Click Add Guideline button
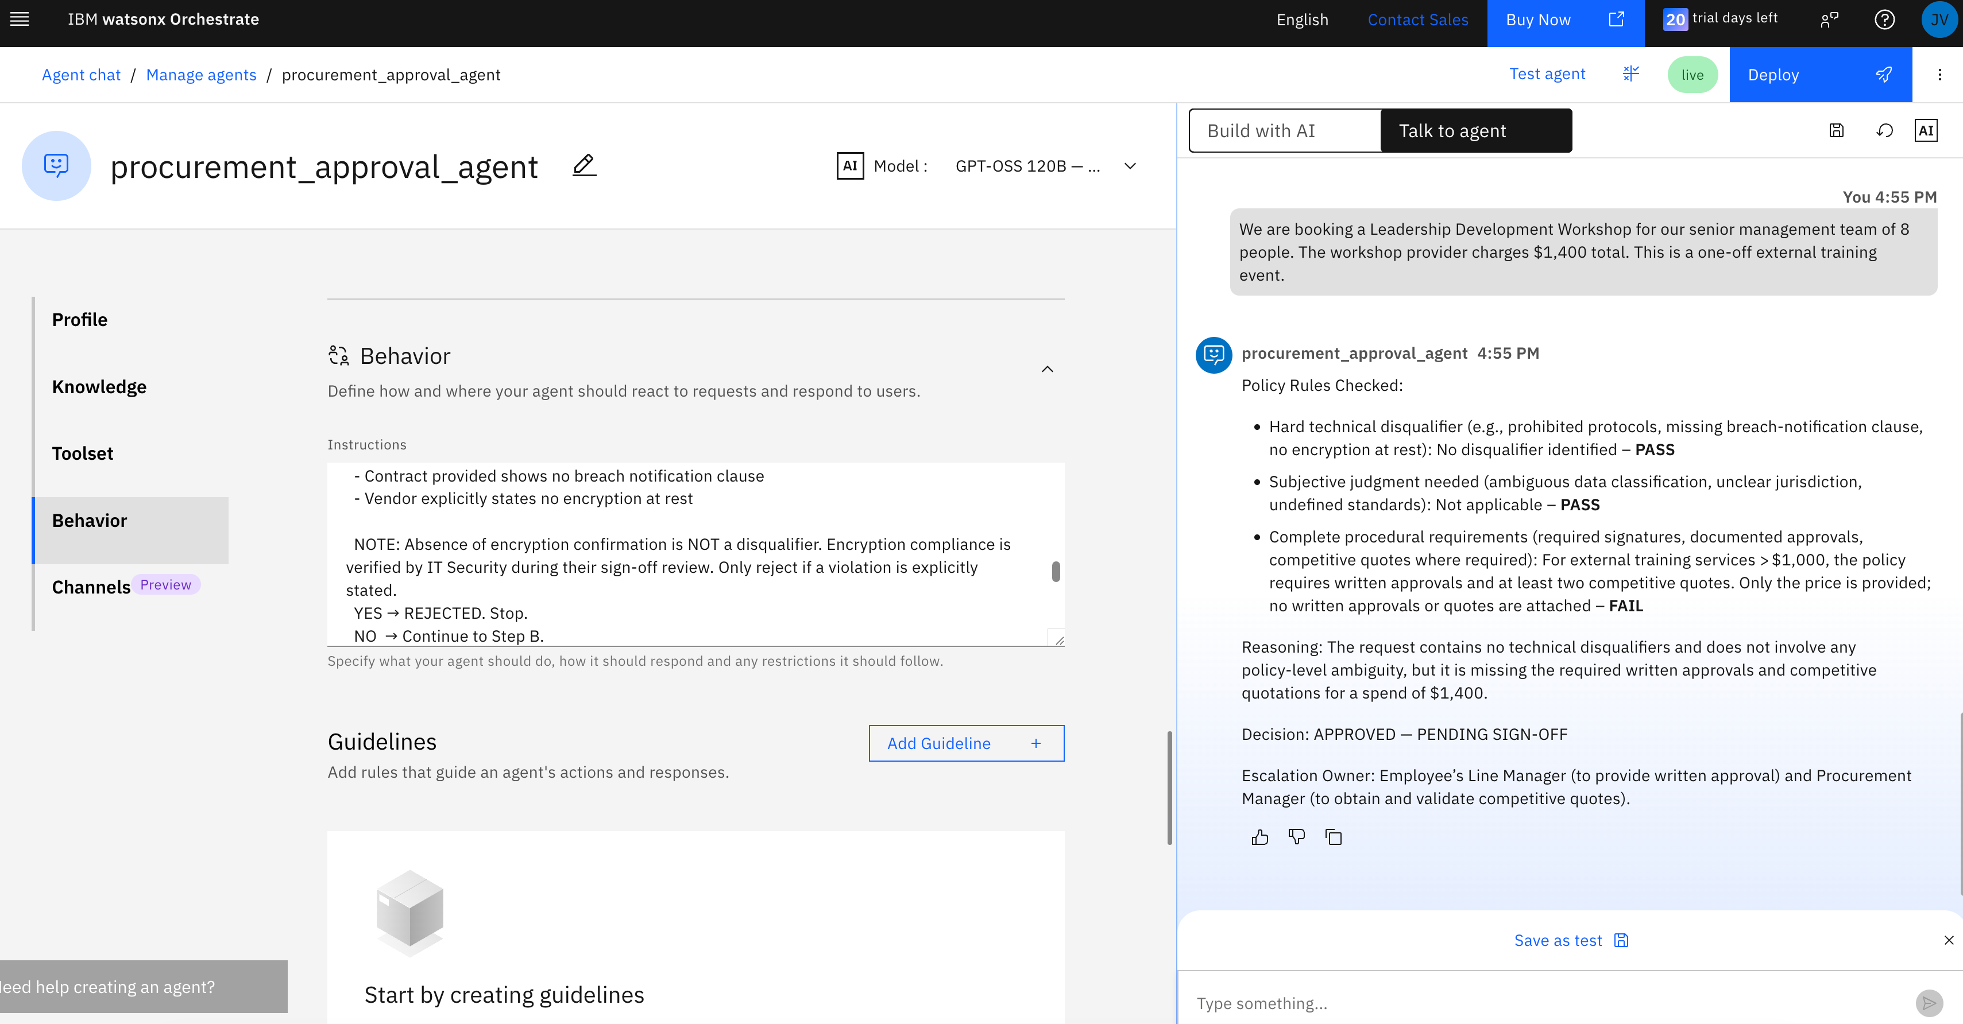 (966, 743)
